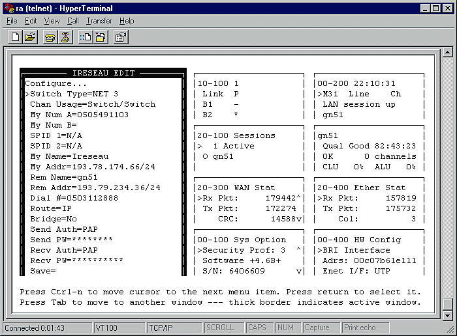This screenshot has height=336, width=457.
Task: Click '20-400 Ether Stat' header
Action: [362, 188]
